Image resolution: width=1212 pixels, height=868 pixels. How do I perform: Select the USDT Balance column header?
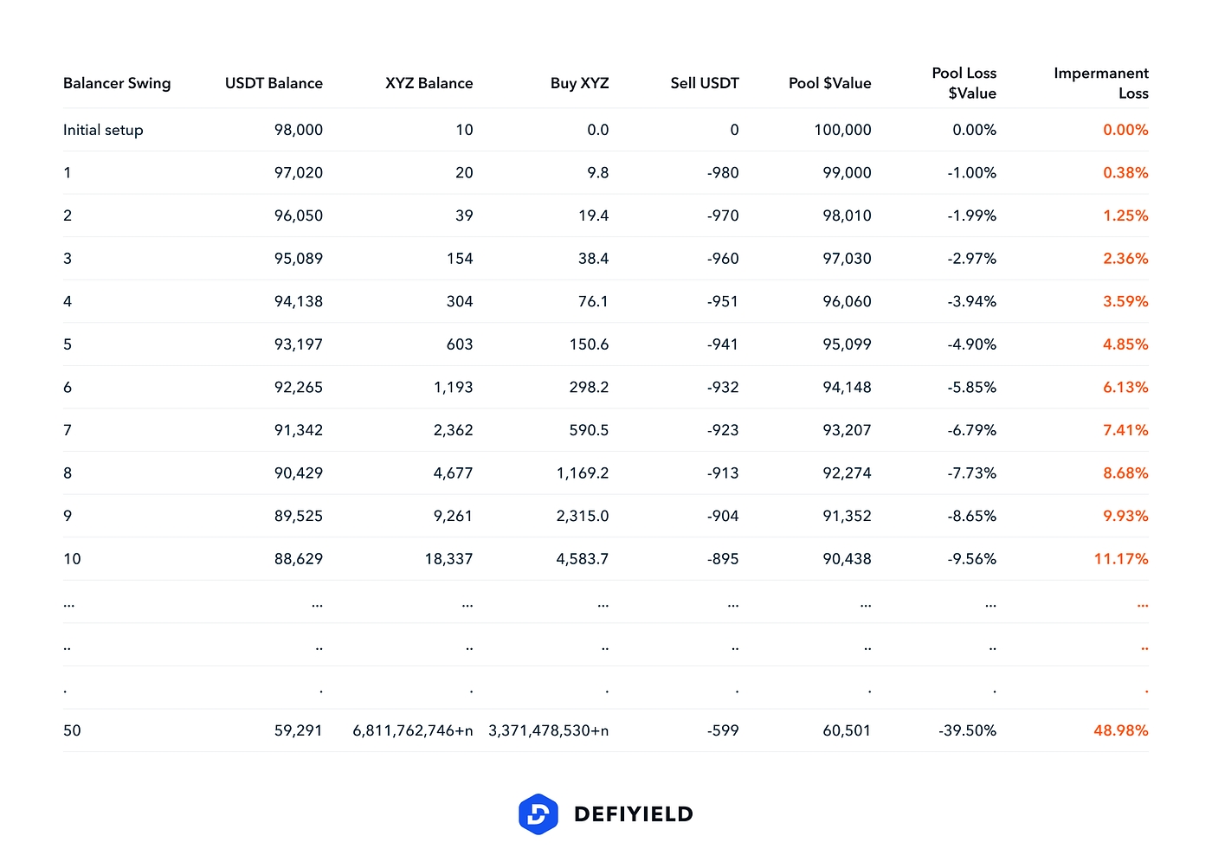click(x=274, y=83)
